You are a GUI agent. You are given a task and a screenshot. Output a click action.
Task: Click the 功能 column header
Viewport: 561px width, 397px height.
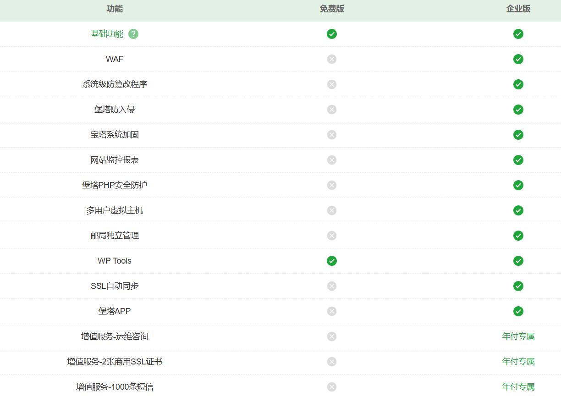point(115,9)
